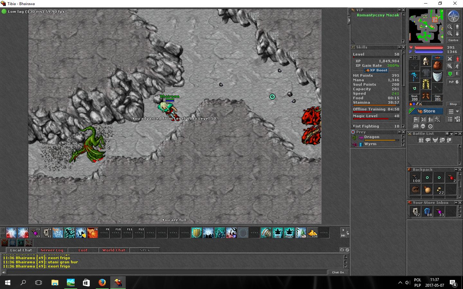
Task: Open the minimap compass rose
Action: [453, 17]
